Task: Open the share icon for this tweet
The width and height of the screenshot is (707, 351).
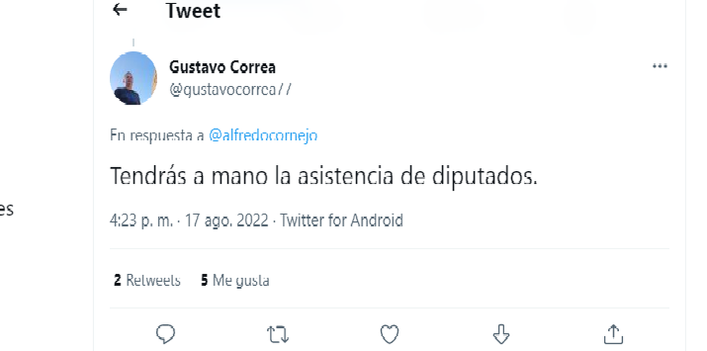Action: 613,334
